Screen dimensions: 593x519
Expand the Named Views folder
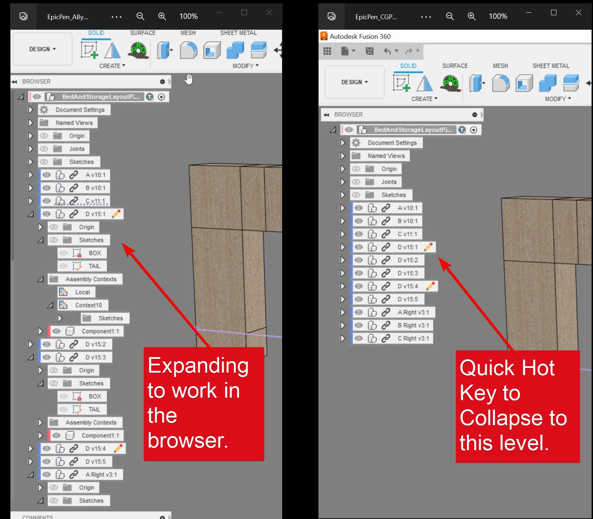(30, 122)
